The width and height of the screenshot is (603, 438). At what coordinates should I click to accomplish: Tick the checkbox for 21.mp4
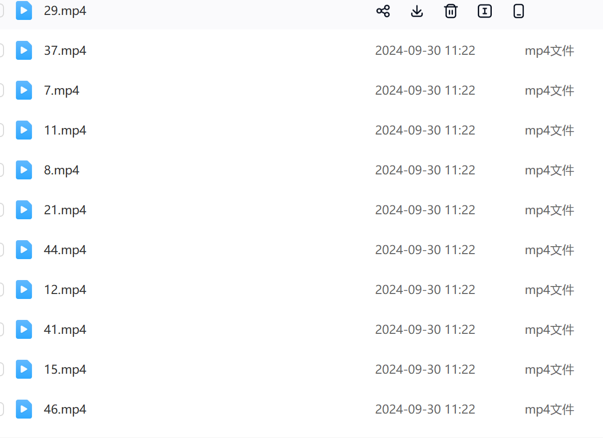1,210
